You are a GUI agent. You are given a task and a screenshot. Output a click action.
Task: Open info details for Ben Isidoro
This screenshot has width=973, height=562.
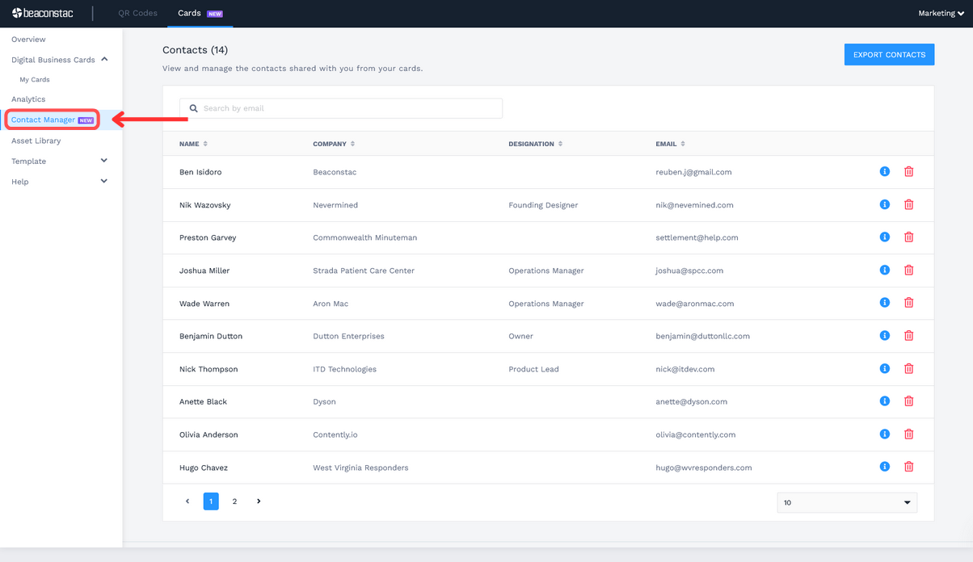(x=884, y=171)
